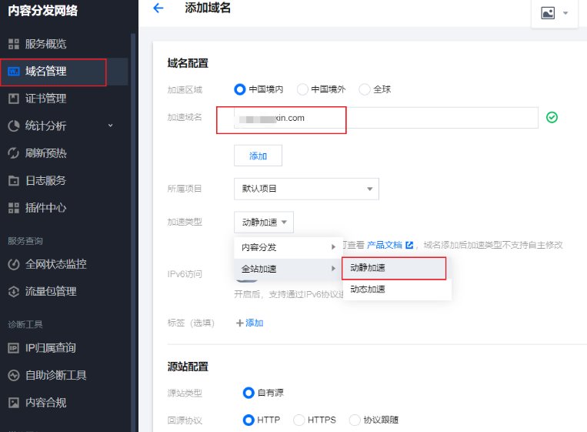Click the sidebar vertical scrollbar

point(133,233)
